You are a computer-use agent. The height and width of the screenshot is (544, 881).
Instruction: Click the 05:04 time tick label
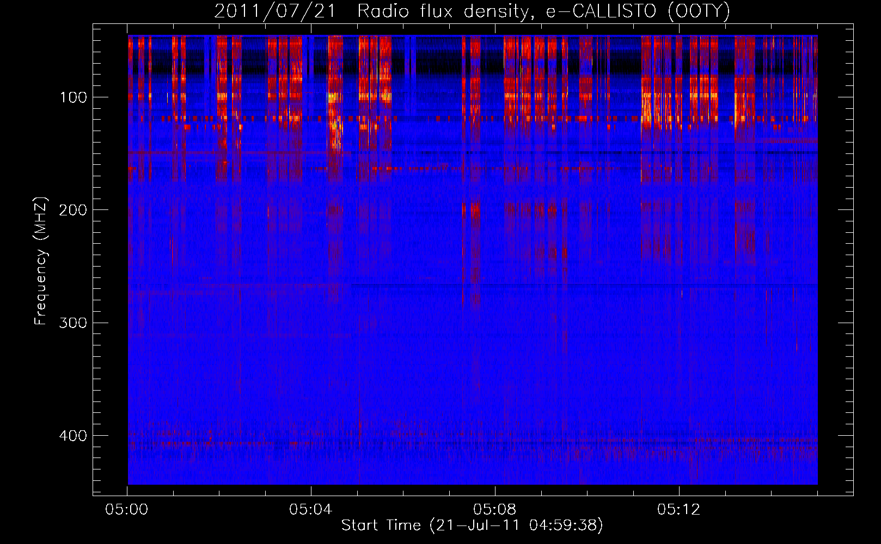click(x=311, y=510)
